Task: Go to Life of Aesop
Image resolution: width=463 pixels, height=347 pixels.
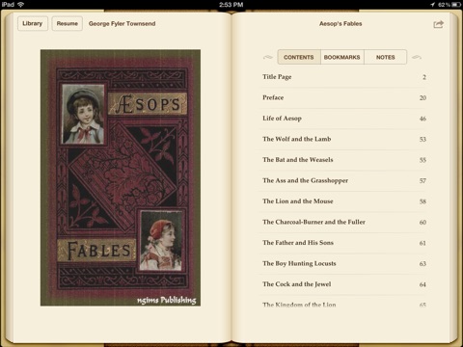Action: pyautogui.click(x=343, y=119)
